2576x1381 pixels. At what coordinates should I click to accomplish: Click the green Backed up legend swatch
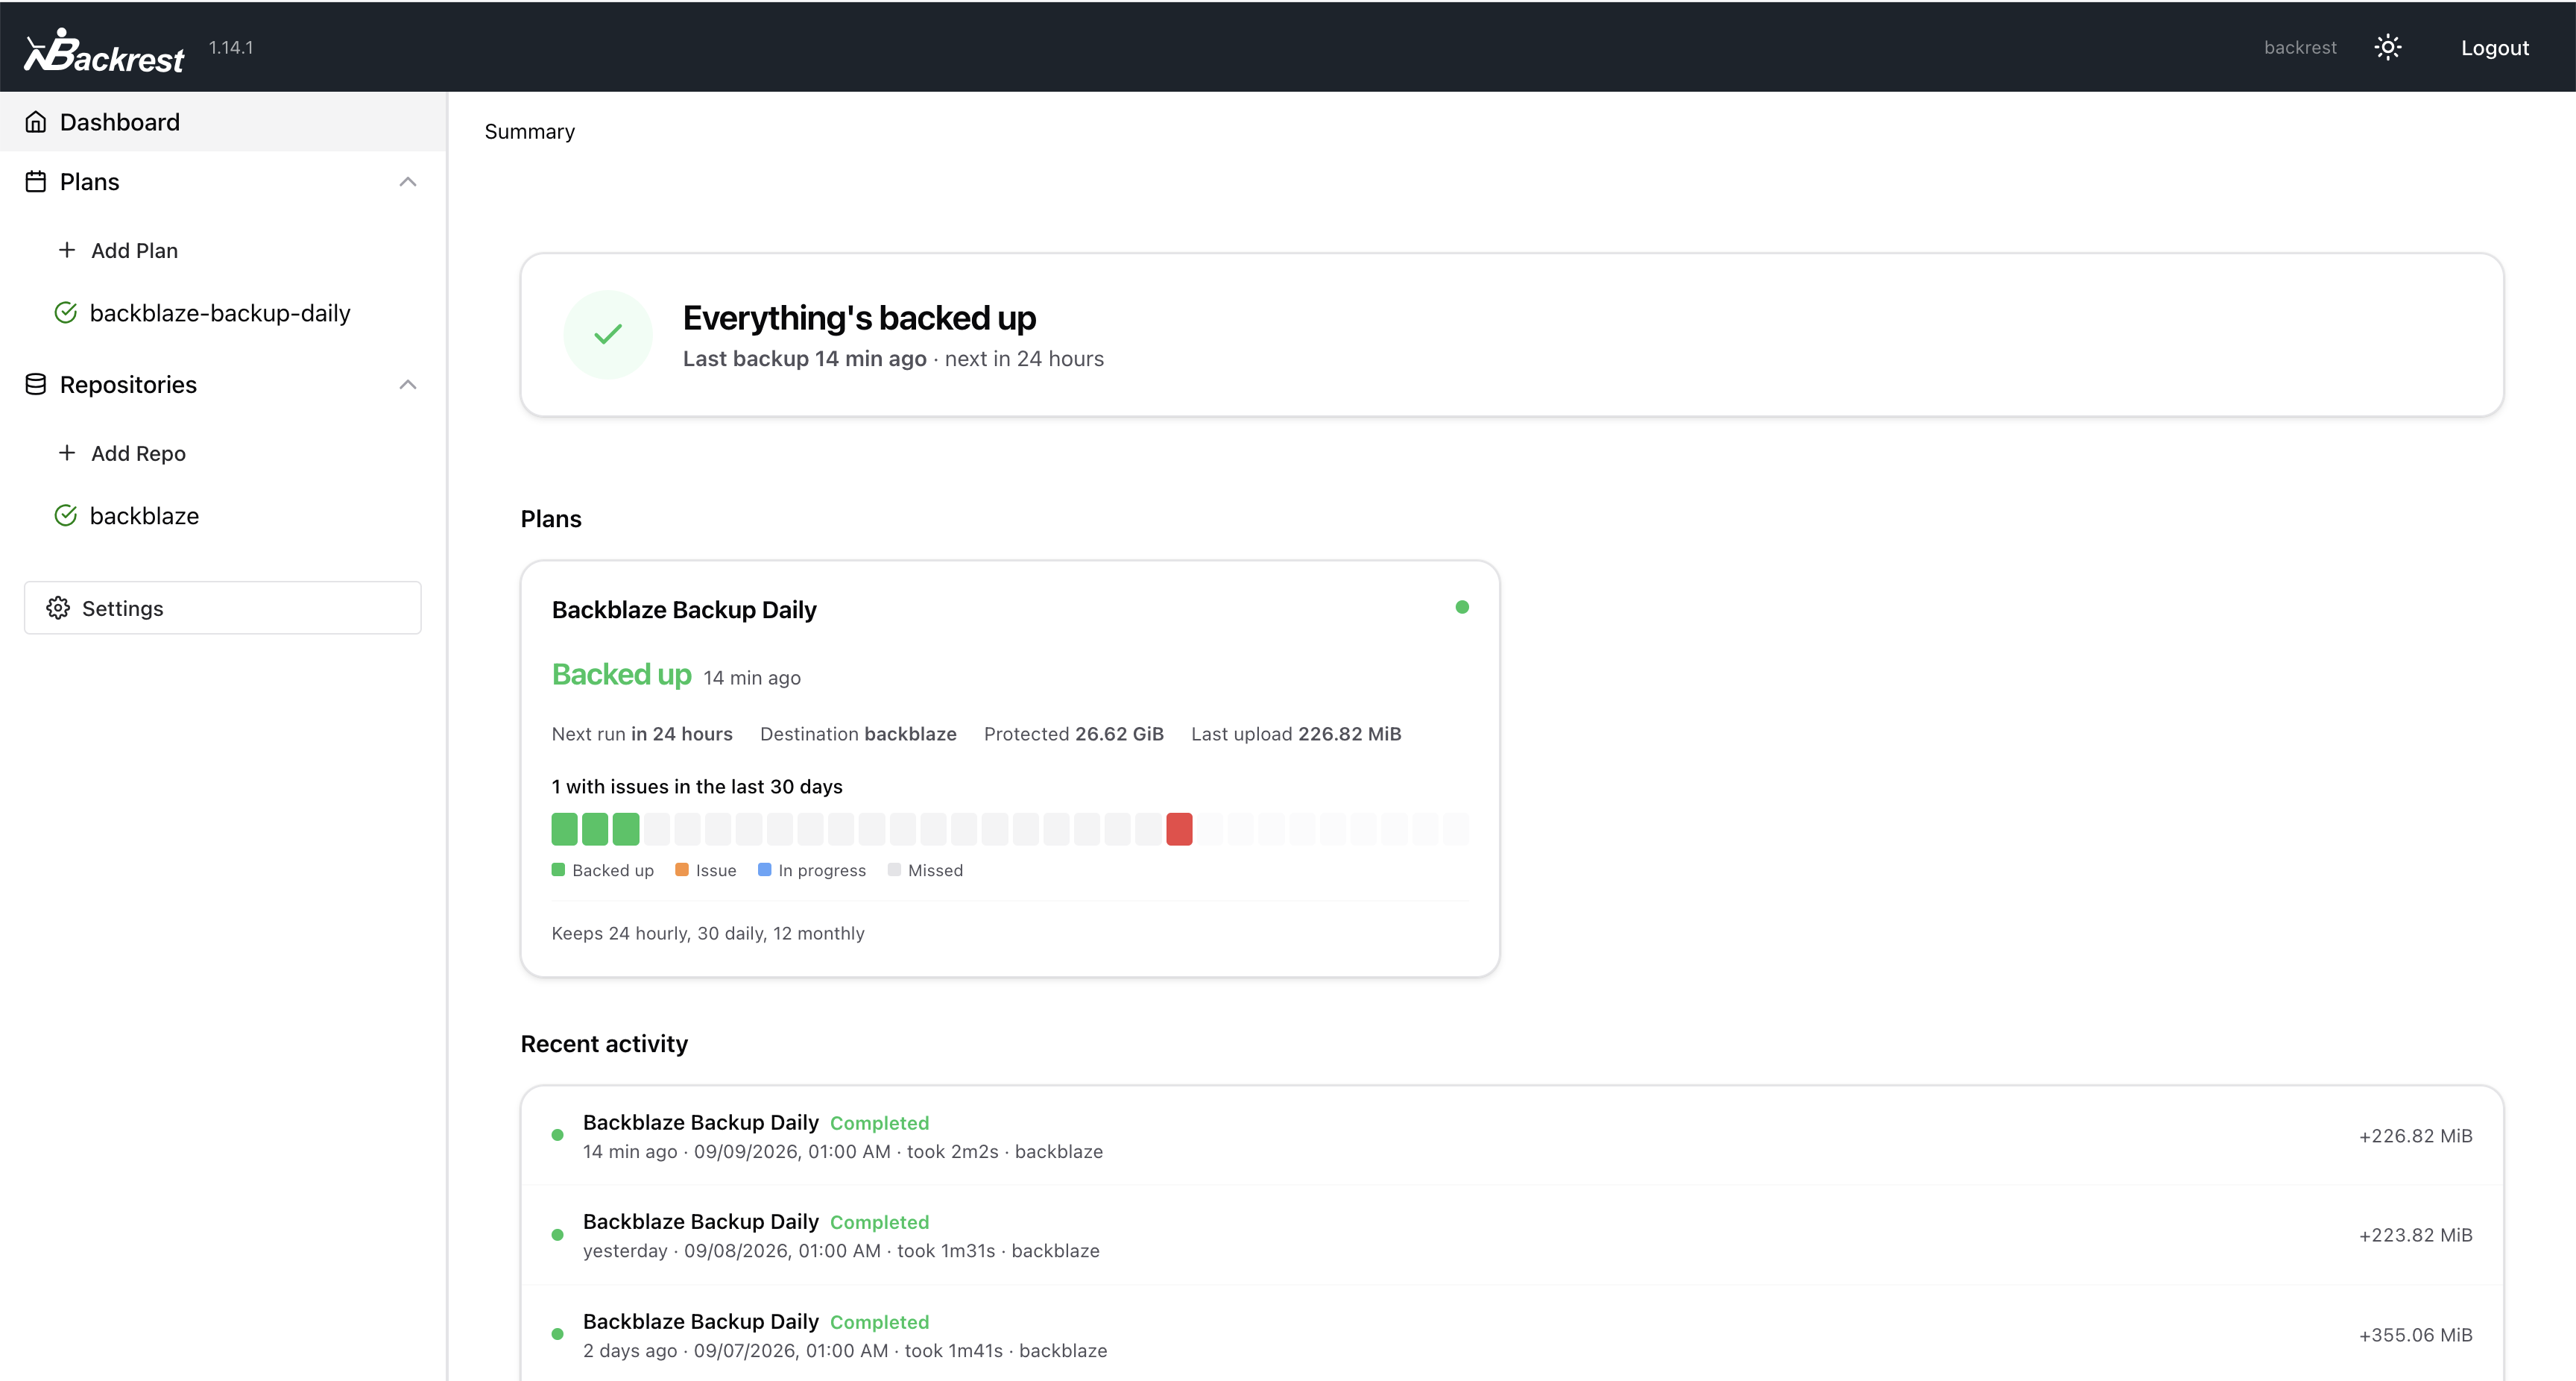pyautogui.click(x=558, y=869)
